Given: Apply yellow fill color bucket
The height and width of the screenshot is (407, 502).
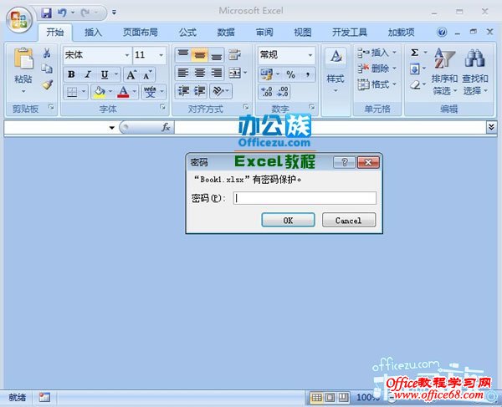Looking at the screenshot, I should point(100,93).
